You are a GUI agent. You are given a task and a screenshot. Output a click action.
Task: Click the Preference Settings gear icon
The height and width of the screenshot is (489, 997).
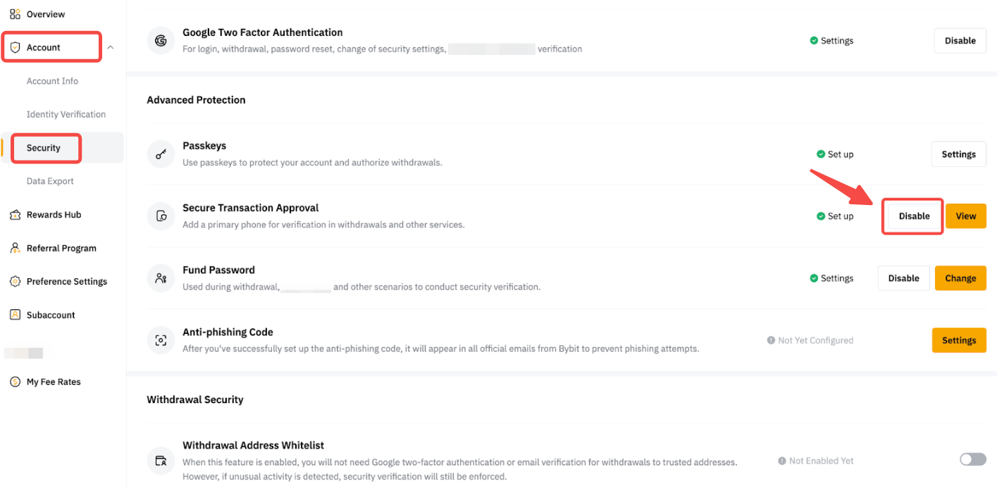(15, 281)
